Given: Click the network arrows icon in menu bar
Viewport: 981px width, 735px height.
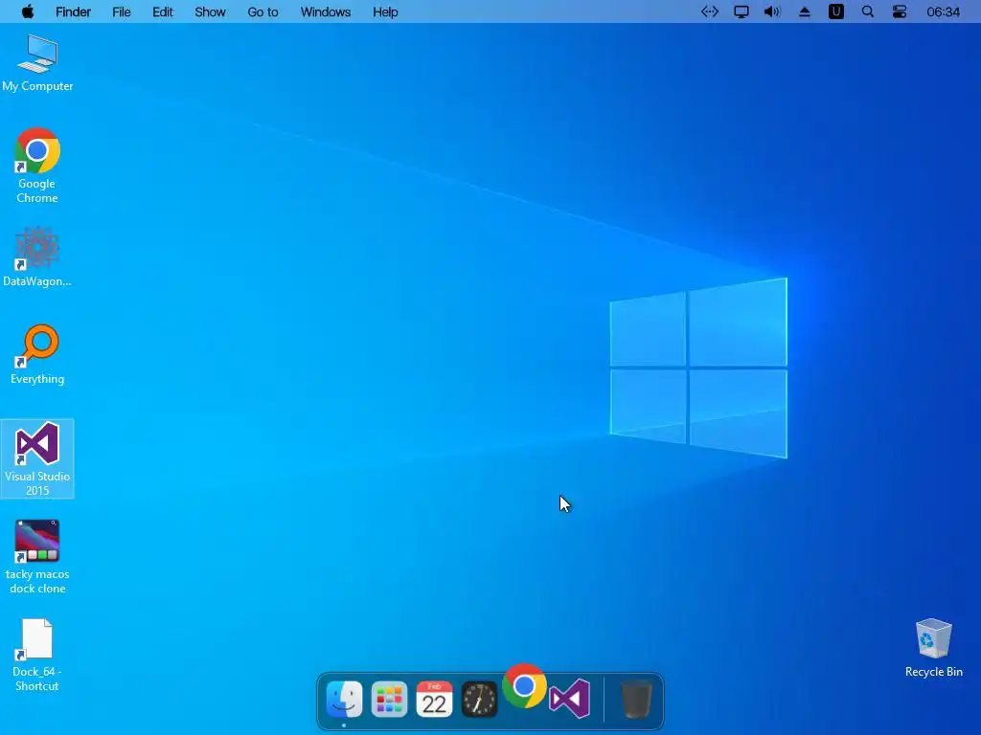Looking at the screenshot, I should [710, 11].
